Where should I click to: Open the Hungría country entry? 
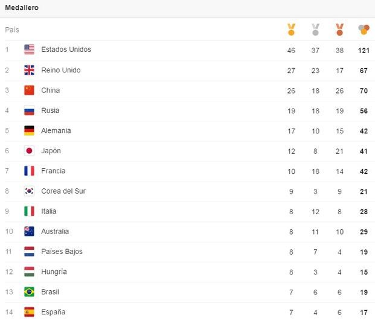pyautogui.click(x=54, y=272)
